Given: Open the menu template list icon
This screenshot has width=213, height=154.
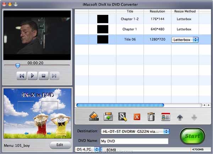Looking at the screenshot, I should pyautogui.click(x=165, y=116).
